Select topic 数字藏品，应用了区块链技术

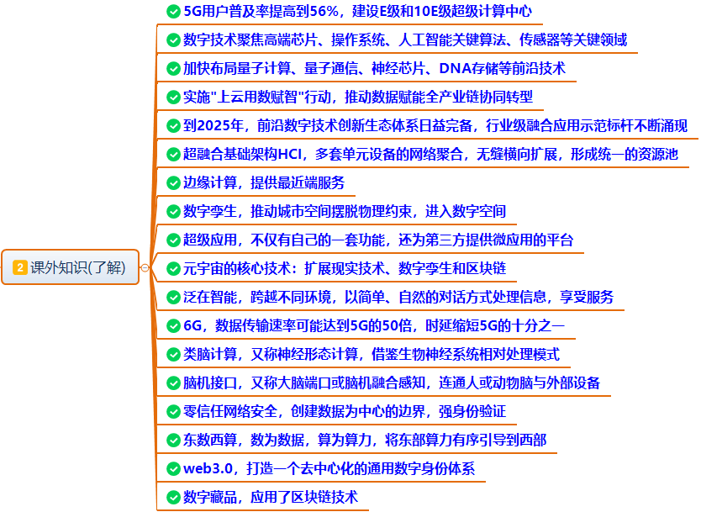click(271, 497)
